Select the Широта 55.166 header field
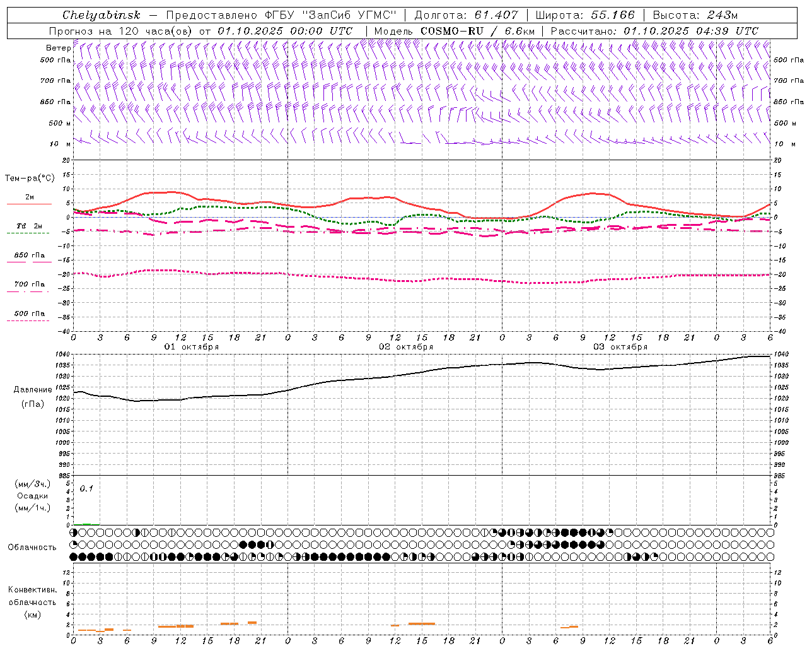 tap(584, 15)
